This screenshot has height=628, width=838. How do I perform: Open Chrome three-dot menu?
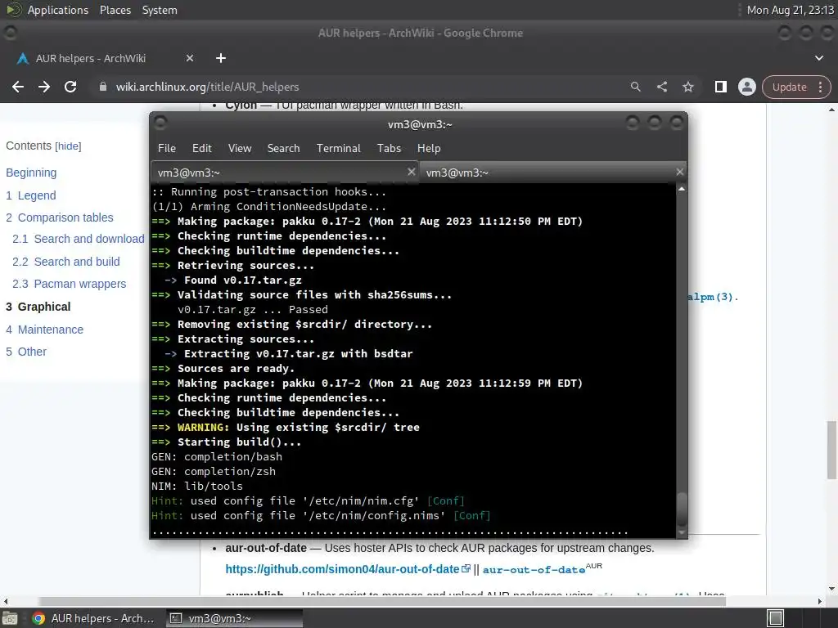[820, 87]
